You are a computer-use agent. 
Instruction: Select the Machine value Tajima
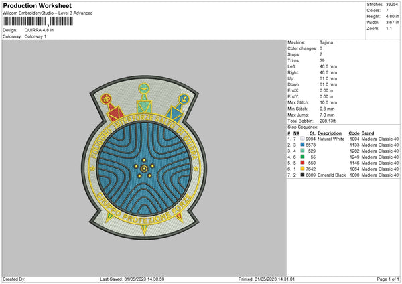pyautogui.click(x=326, y=42)
